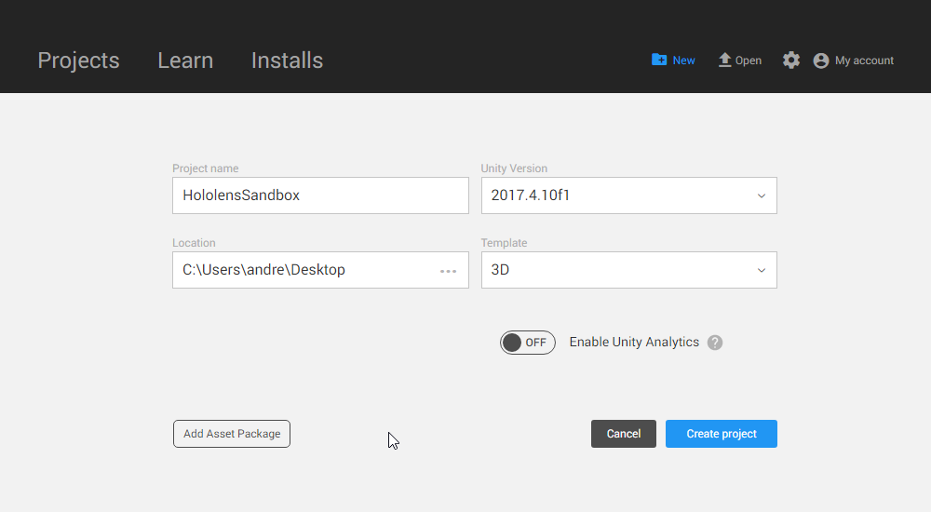
Task: Open the Installs tab
Action: [x=287, y=61]
